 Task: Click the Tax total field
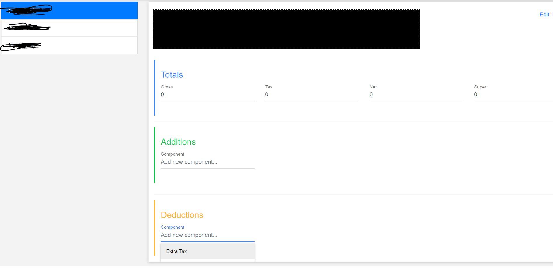312,95
